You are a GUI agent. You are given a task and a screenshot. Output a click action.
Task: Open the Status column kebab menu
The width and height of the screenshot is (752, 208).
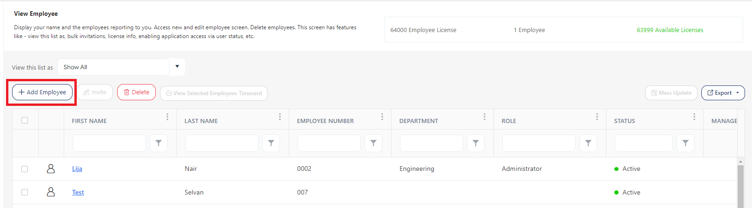tap(694, 117)
